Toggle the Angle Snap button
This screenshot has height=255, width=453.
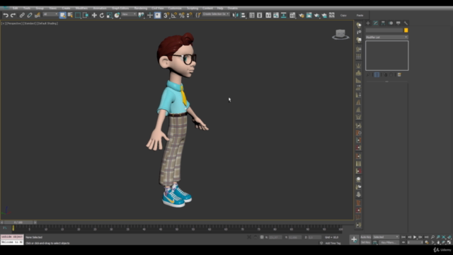174,16
